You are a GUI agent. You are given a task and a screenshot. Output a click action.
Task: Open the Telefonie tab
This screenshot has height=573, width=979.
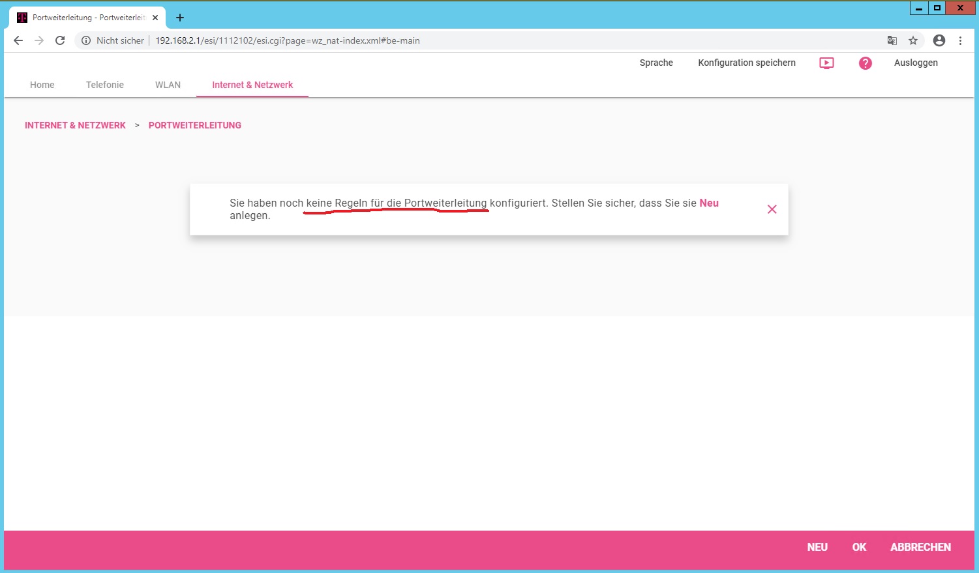coord(105,85)
